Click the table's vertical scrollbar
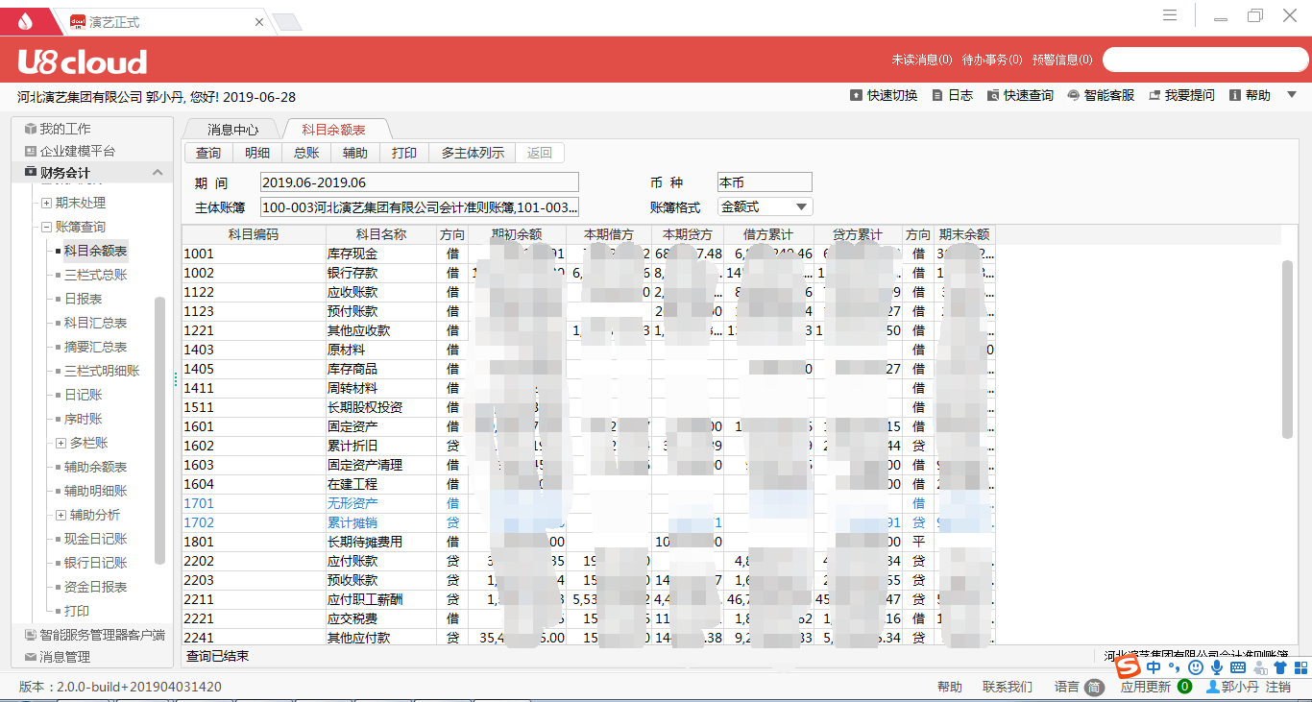Screen dimensions: 1312x702 point(1288,348)
